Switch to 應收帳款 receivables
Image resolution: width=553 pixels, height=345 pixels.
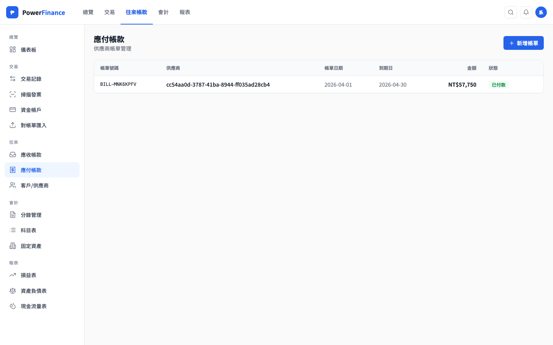click(31, 154)
